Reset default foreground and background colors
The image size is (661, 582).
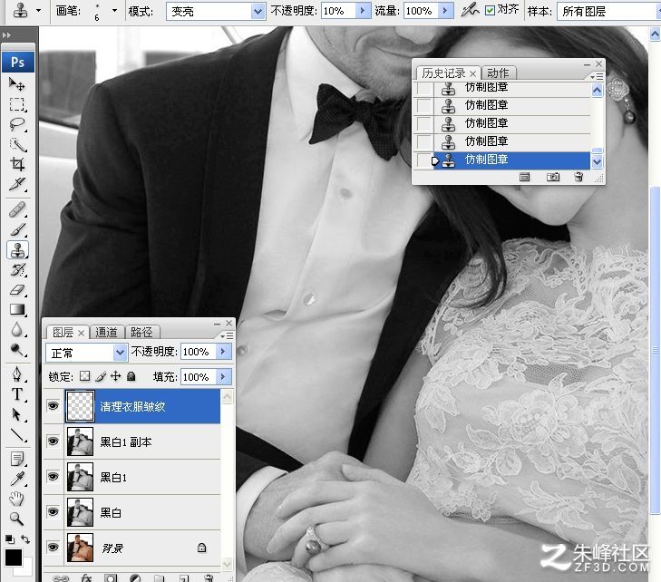point(9,539)
